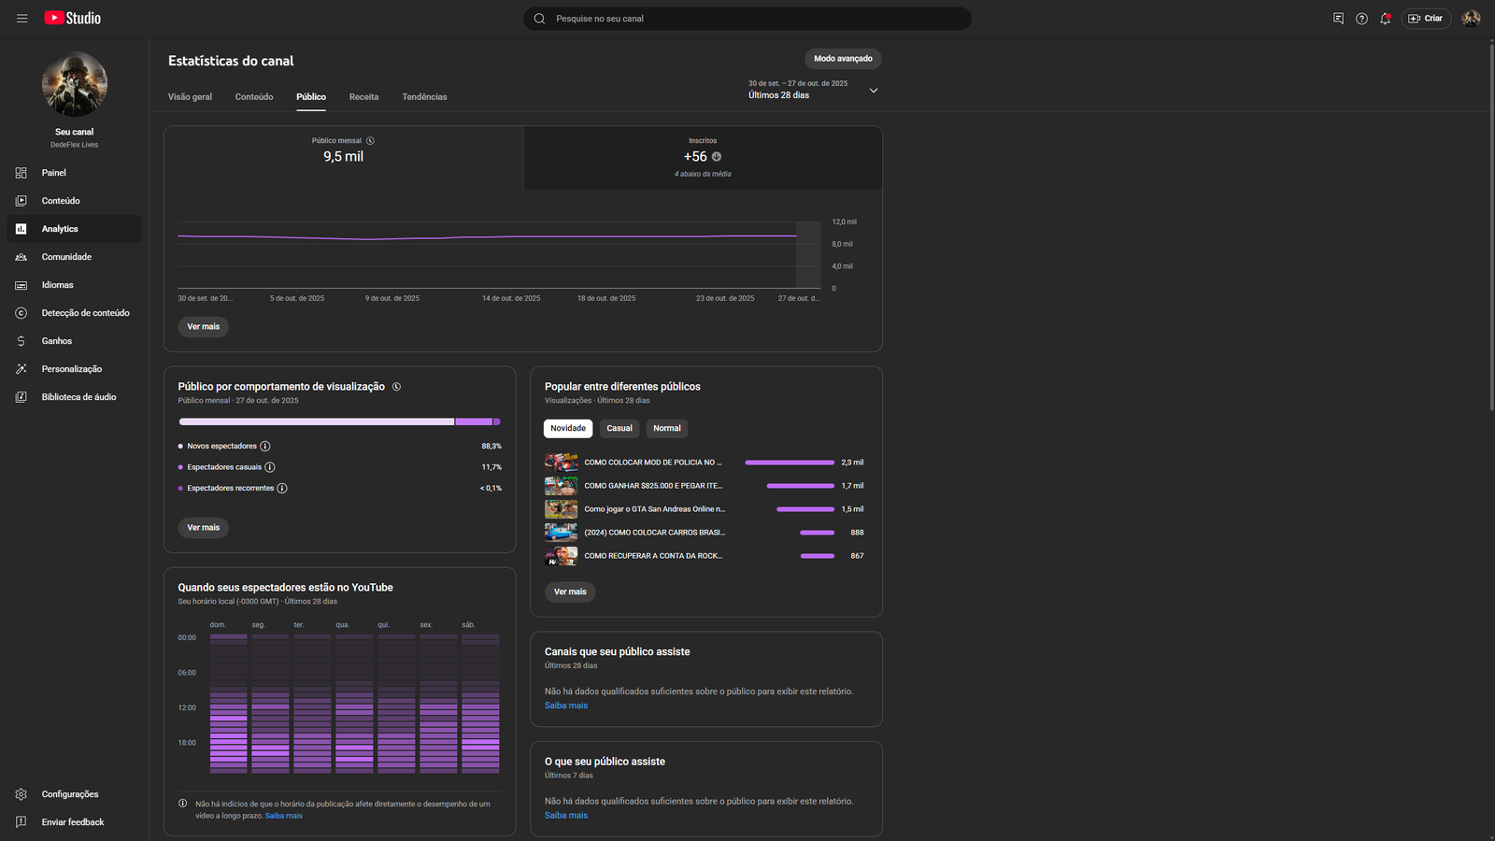Click the audience behavior percentage bar

pos(339,422)
